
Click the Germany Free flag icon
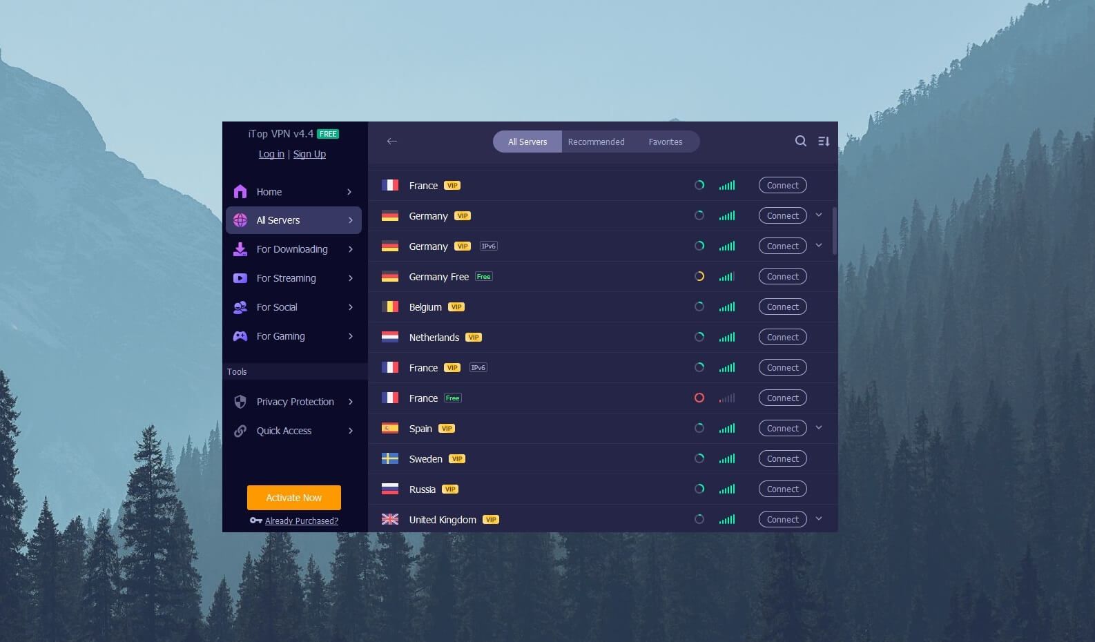point(390,276)
